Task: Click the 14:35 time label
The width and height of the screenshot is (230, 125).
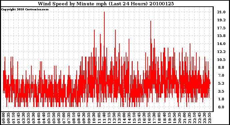Action: click(x=129, y=118)
